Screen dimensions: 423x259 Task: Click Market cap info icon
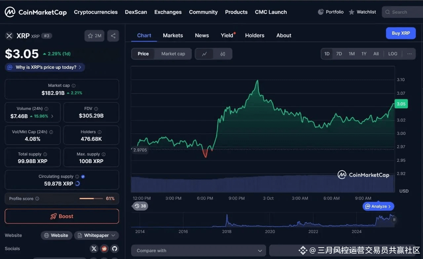click(74, 86)
